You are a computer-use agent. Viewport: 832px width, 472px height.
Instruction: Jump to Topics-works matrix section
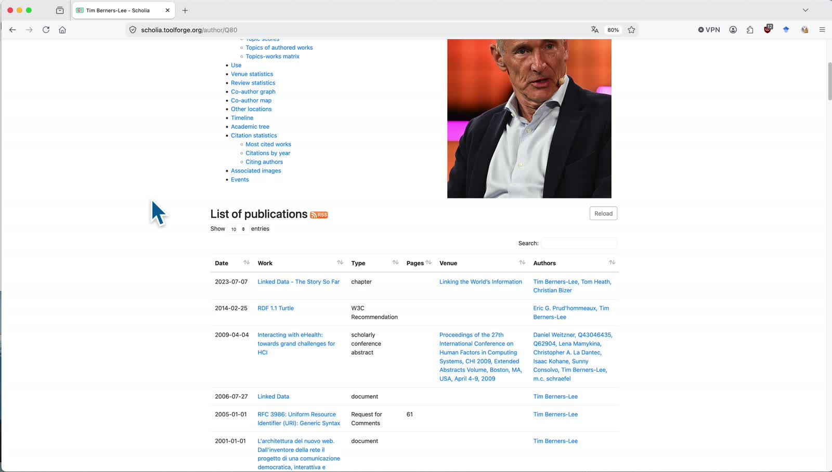pos(272,57)
